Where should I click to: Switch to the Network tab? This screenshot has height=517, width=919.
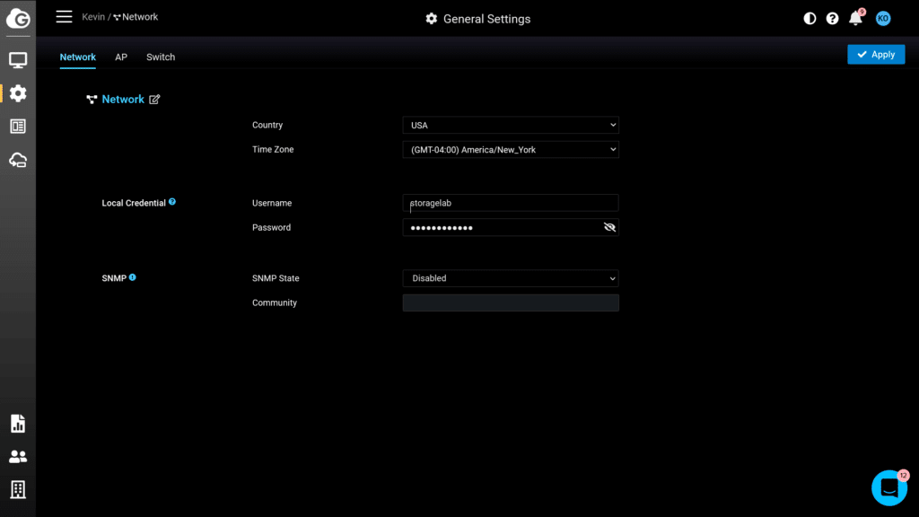pyautogui.click(x=77, y=57)
